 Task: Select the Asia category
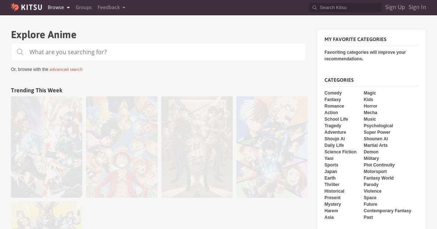(329, 217)
